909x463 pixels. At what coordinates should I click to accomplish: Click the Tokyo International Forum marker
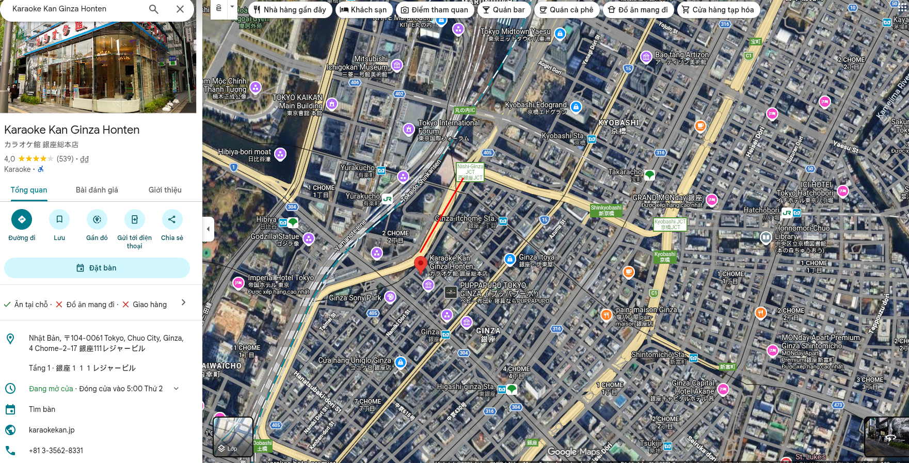click(x=409, y=129)
